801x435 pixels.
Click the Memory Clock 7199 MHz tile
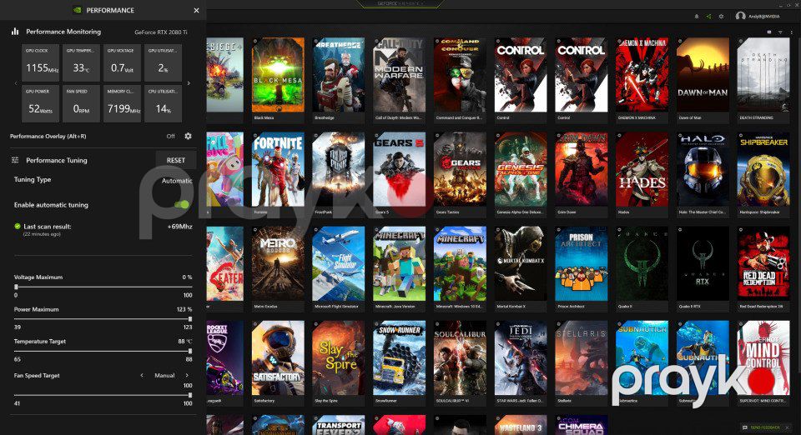(x=122, y=103)
